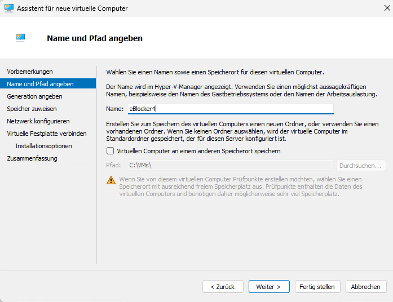Jump to the Installationsoptionen sub-step
This screenshot has height=302, width=393.
[43, 146]
